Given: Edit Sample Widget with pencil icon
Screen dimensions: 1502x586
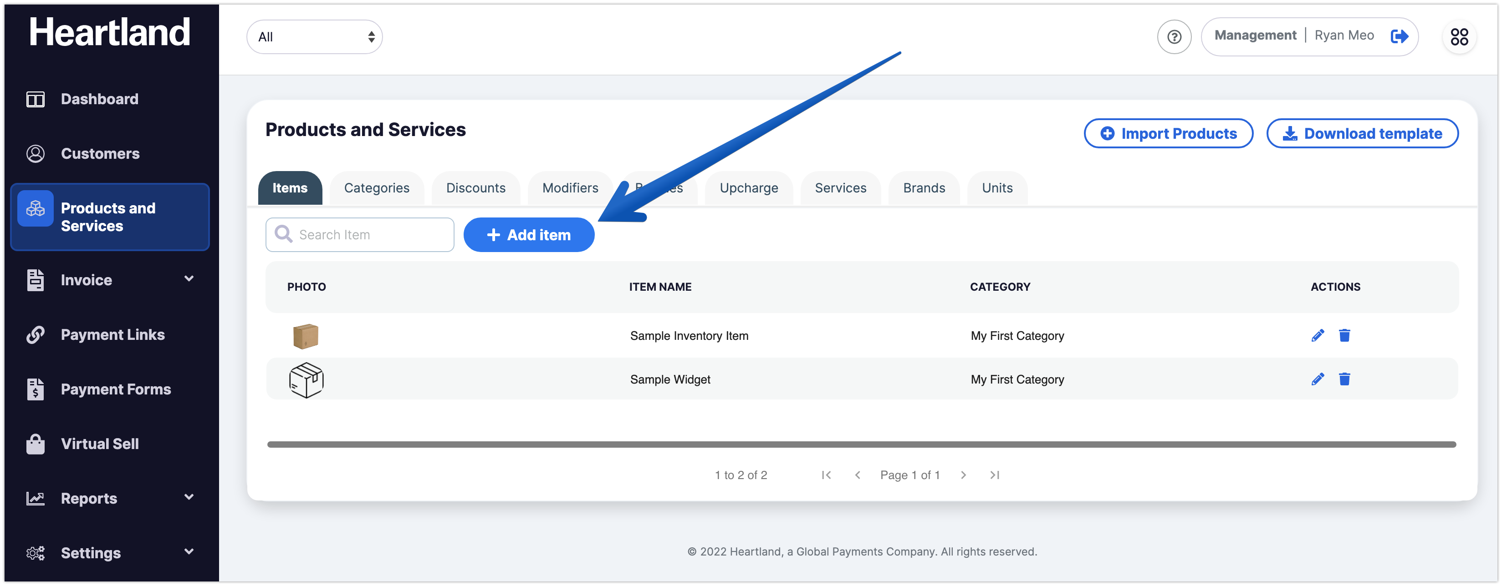Looking at the screenshot, I should point(1317,379).
